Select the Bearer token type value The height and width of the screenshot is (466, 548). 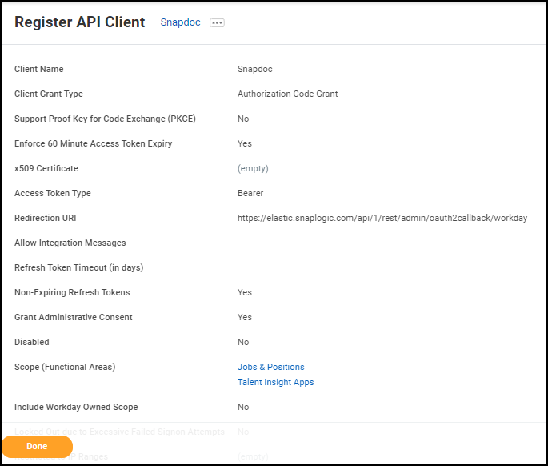click(x=250, y=193)
